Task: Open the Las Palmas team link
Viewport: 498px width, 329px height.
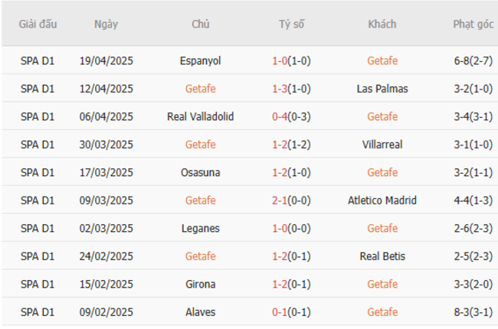Action: [382, 89]
